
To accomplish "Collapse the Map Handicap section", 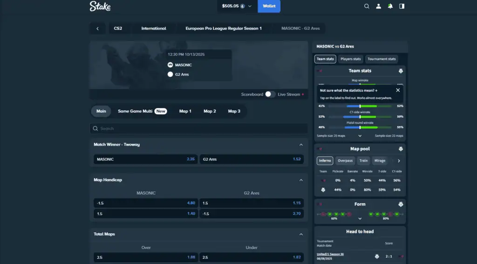I will 301,180.
